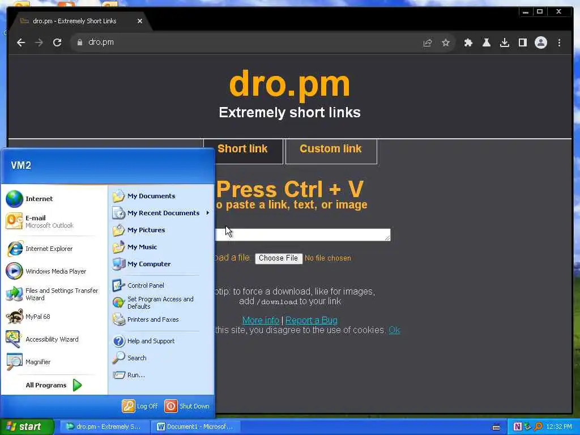Viewport: 580px width, 435px height.
Task: Click the Choose File button
Action: [x=279, y=258]
